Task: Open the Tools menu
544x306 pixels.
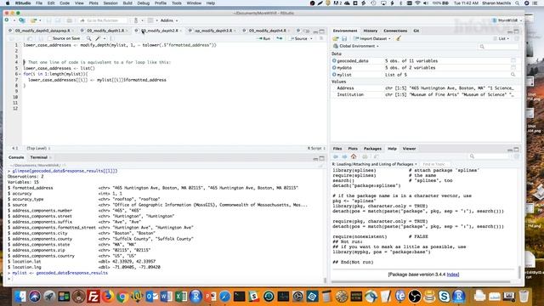Action: [x=177, y=3]
